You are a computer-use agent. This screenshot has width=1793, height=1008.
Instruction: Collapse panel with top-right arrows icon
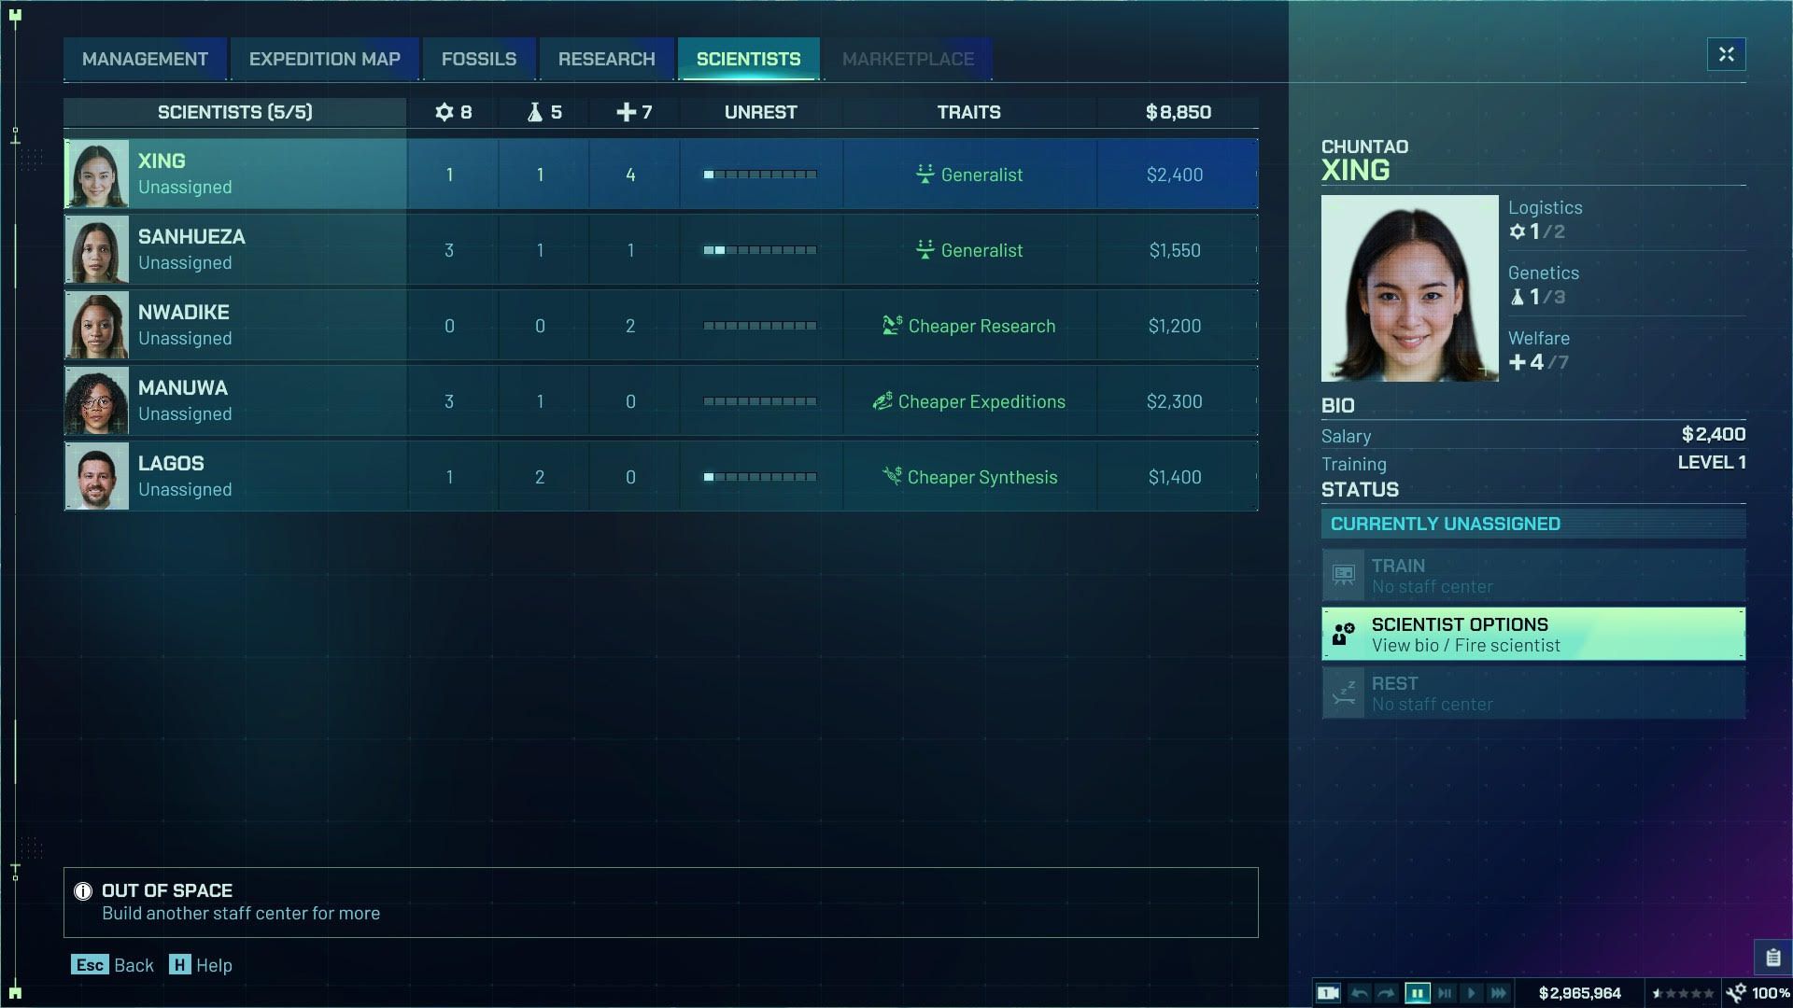click(1726, 55)
